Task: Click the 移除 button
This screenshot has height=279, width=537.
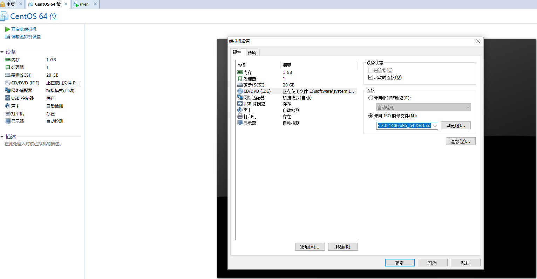Action: [343, 247]
